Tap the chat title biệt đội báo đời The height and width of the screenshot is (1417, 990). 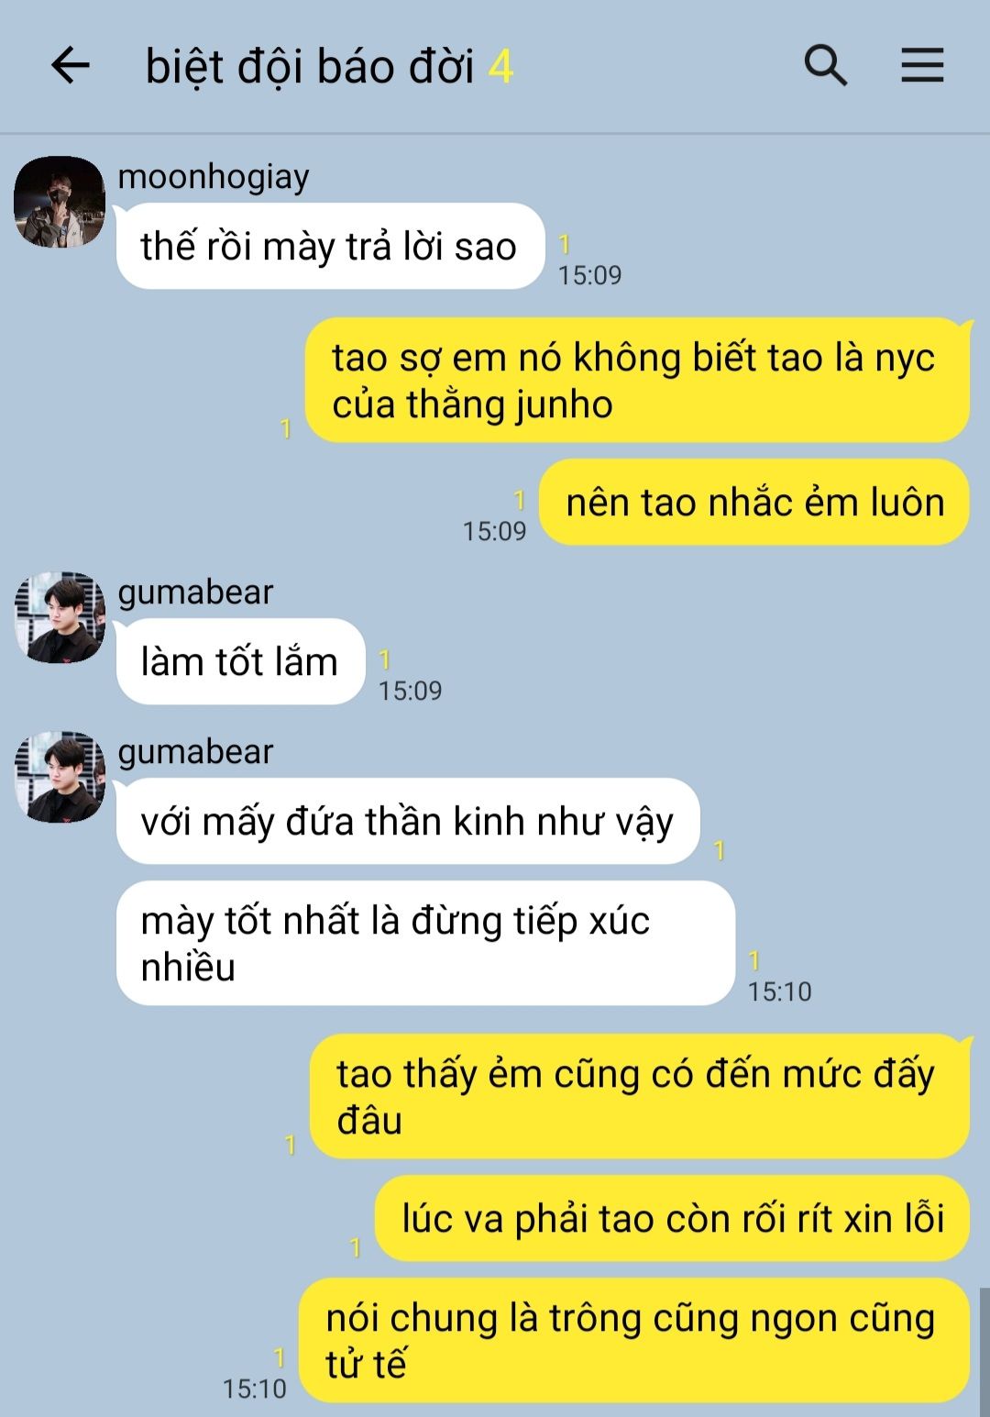point(310,67)
